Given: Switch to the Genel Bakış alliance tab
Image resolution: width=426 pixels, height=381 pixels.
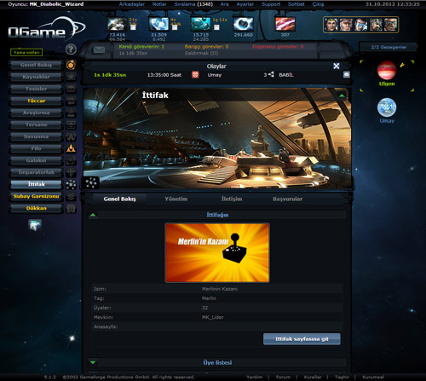Looking at the screenshot, I should pos(119,199).
